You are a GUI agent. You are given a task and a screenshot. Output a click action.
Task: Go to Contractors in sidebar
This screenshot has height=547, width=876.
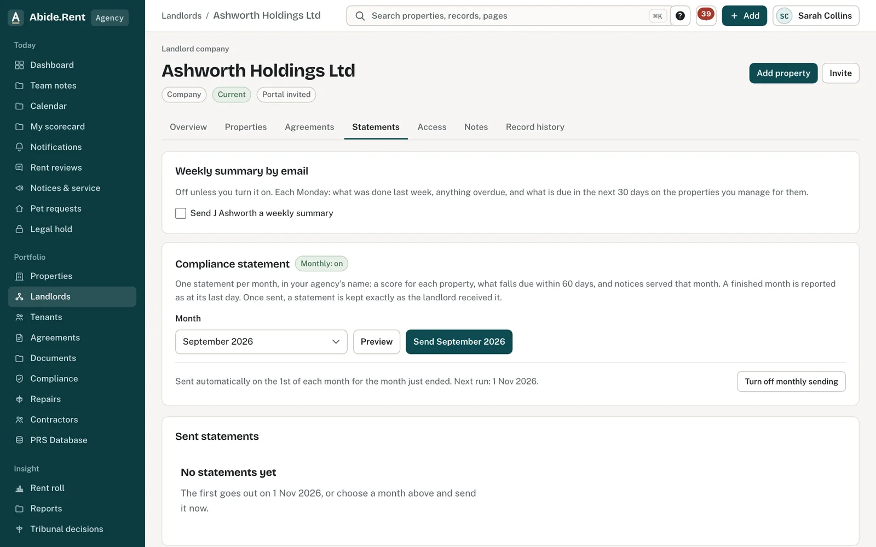coord(72,420)
